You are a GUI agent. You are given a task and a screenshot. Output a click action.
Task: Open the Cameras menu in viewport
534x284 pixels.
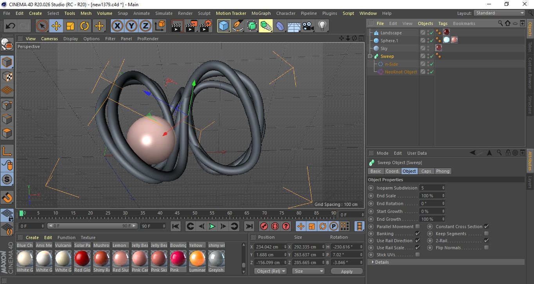49,39
